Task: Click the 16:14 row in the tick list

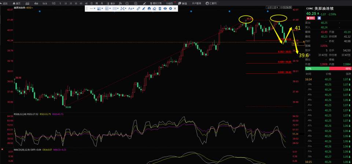Action: click(x=328, y=79)
